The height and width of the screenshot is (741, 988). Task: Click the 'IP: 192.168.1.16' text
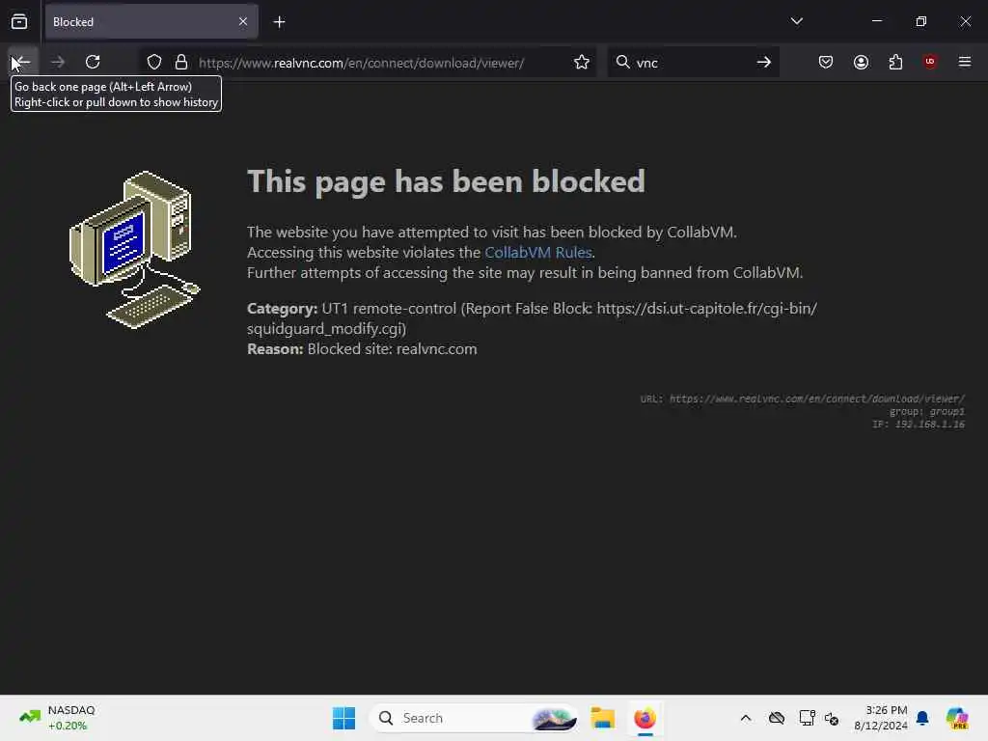[x=919, y=425]
